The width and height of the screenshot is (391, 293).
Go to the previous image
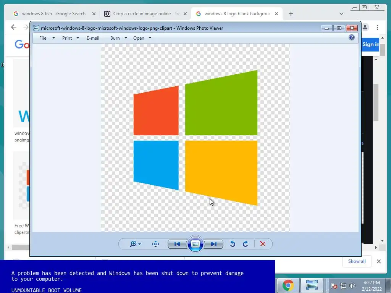tap(177, 244)
